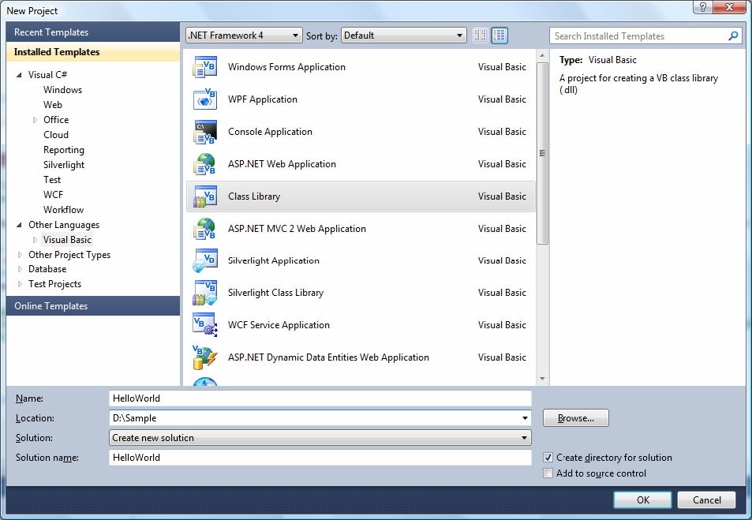Image resolution: width=752 pixels, height=520 pixels.
Task: Click the template list scrollbar thumb
Action: pos(542,154)
